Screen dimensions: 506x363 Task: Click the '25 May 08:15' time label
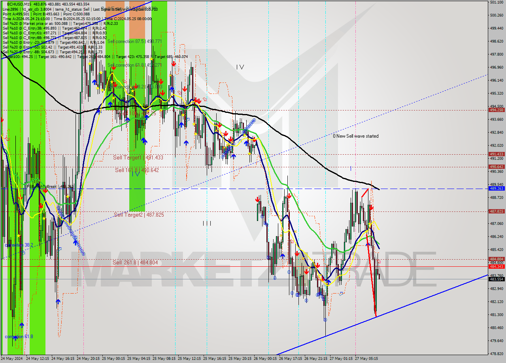click(x=164, y=359)
